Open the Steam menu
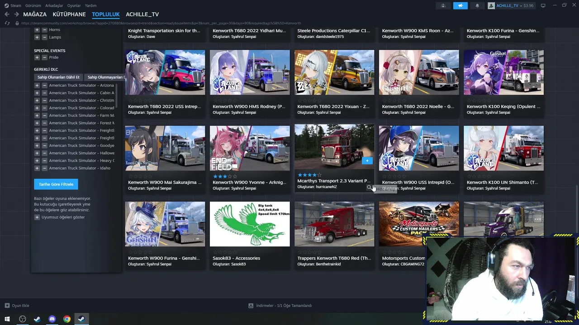This screenshot has width=579, height=325. coord(16,5)
